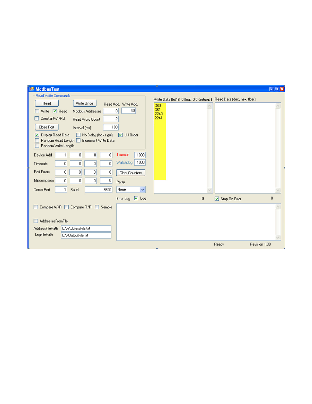Enable the Write checkbox
This screenshot has height=404, width=312.
[37, 111]
